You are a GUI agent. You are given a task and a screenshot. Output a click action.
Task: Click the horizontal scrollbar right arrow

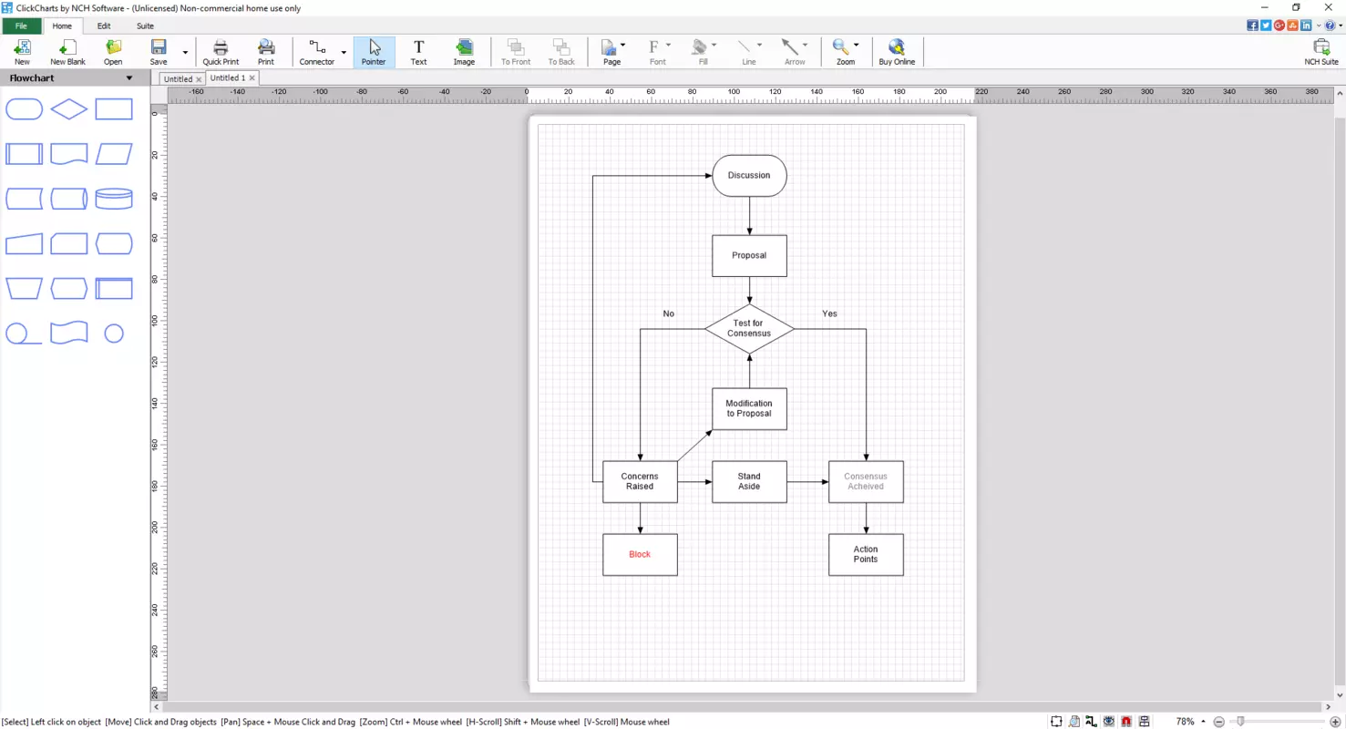coord(1329,707)
